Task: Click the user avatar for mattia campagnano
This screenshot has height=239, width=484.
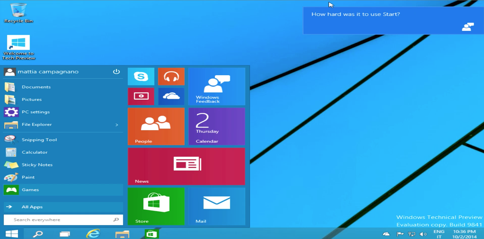Action: 10,72
